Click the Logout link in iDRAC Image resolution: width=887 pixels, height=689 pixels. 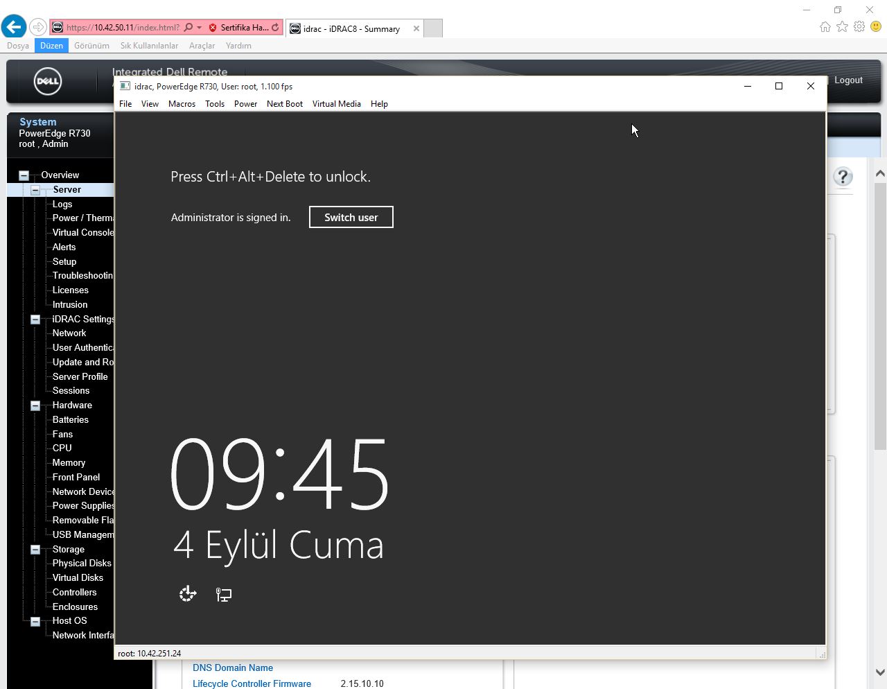(x=848, y=80)
